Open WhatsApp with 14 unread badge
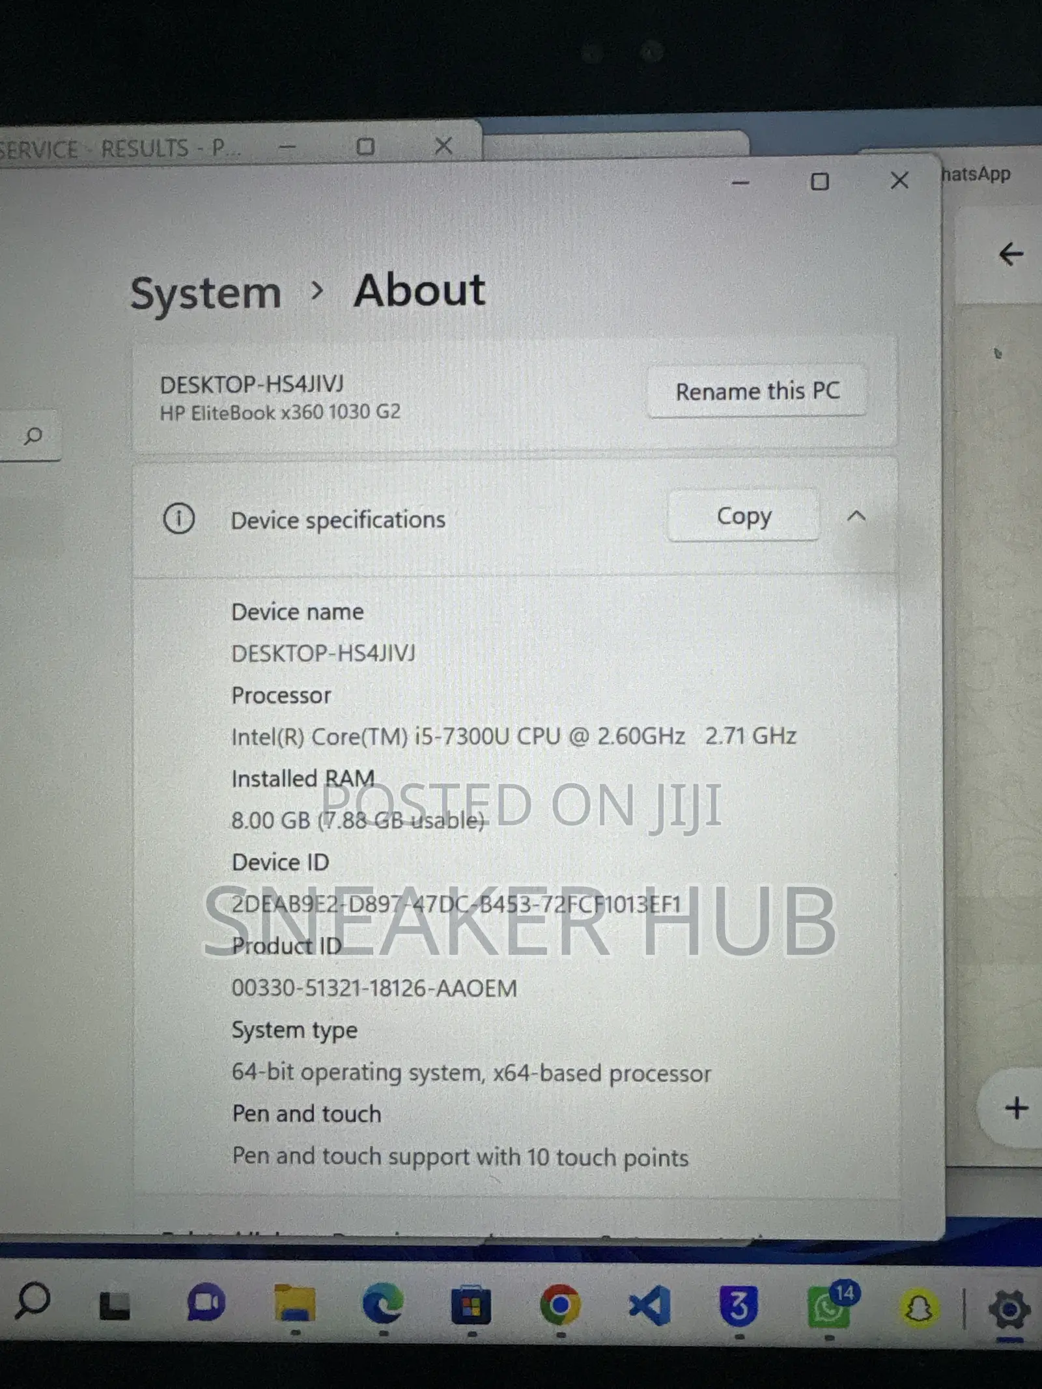The image size is (1042, 1389). coord(832,1304)
